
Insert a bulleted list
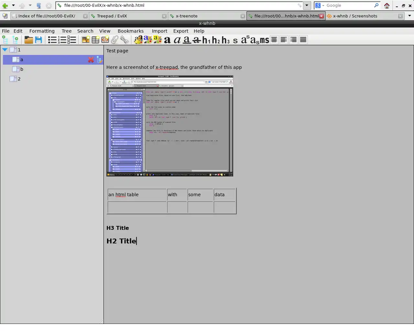pos(52,40)
